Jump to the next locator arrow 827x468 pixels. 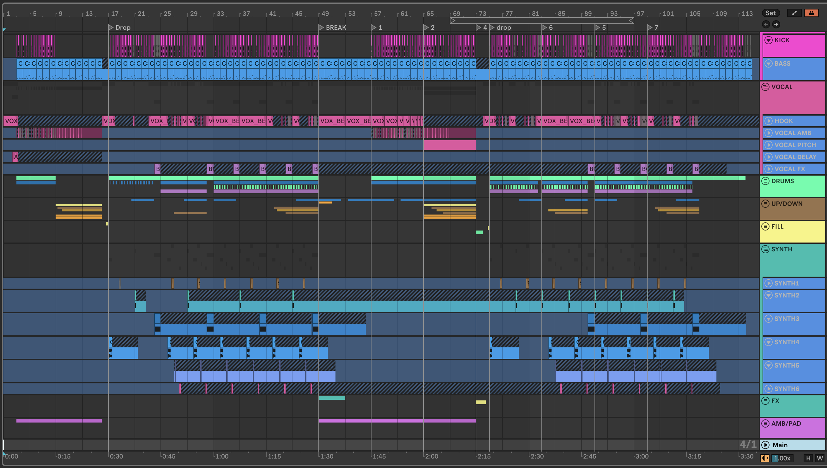click(x=776, y=24)
